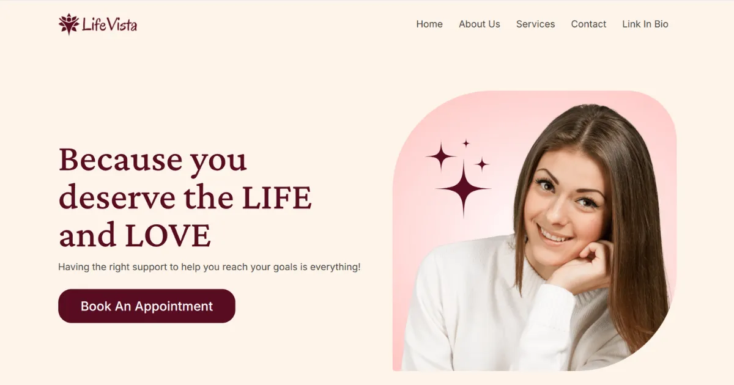Click the smiling woman hero photo
This screenshot has height=385, width=734.
pos(535,231)
